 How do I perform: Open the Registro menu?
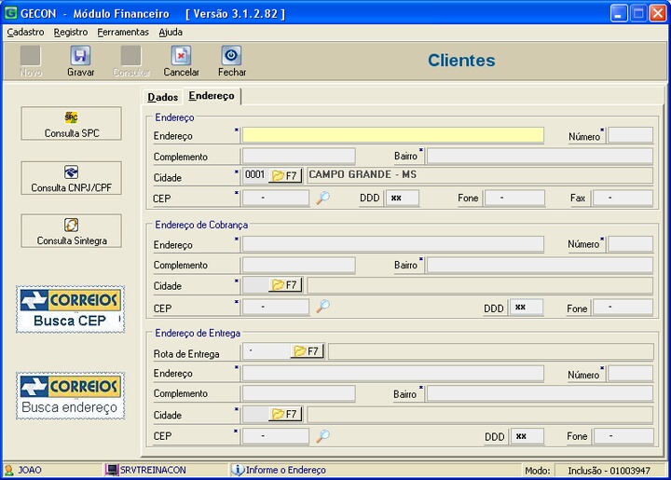pos(71,32)
